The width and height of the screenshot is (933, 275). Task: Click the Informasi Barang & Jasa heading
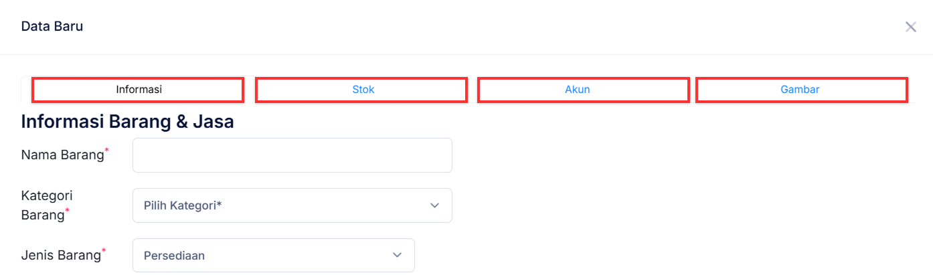(127, 122)
